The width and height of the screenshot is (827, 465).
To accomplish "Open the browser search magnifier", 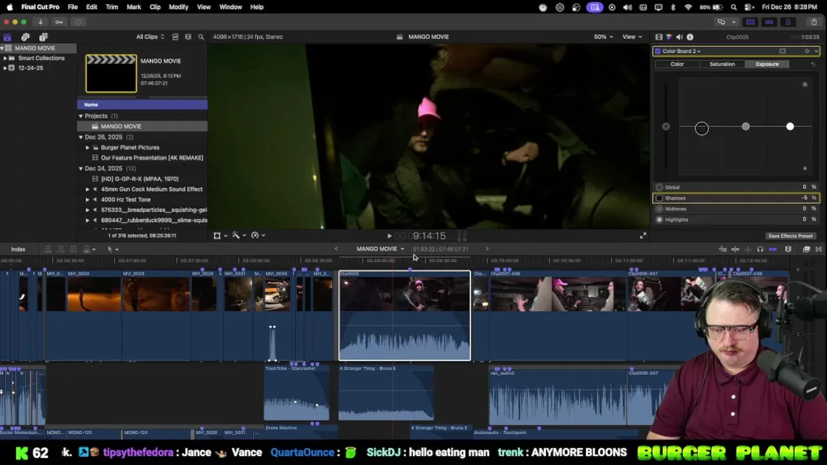I will (201, 37).
